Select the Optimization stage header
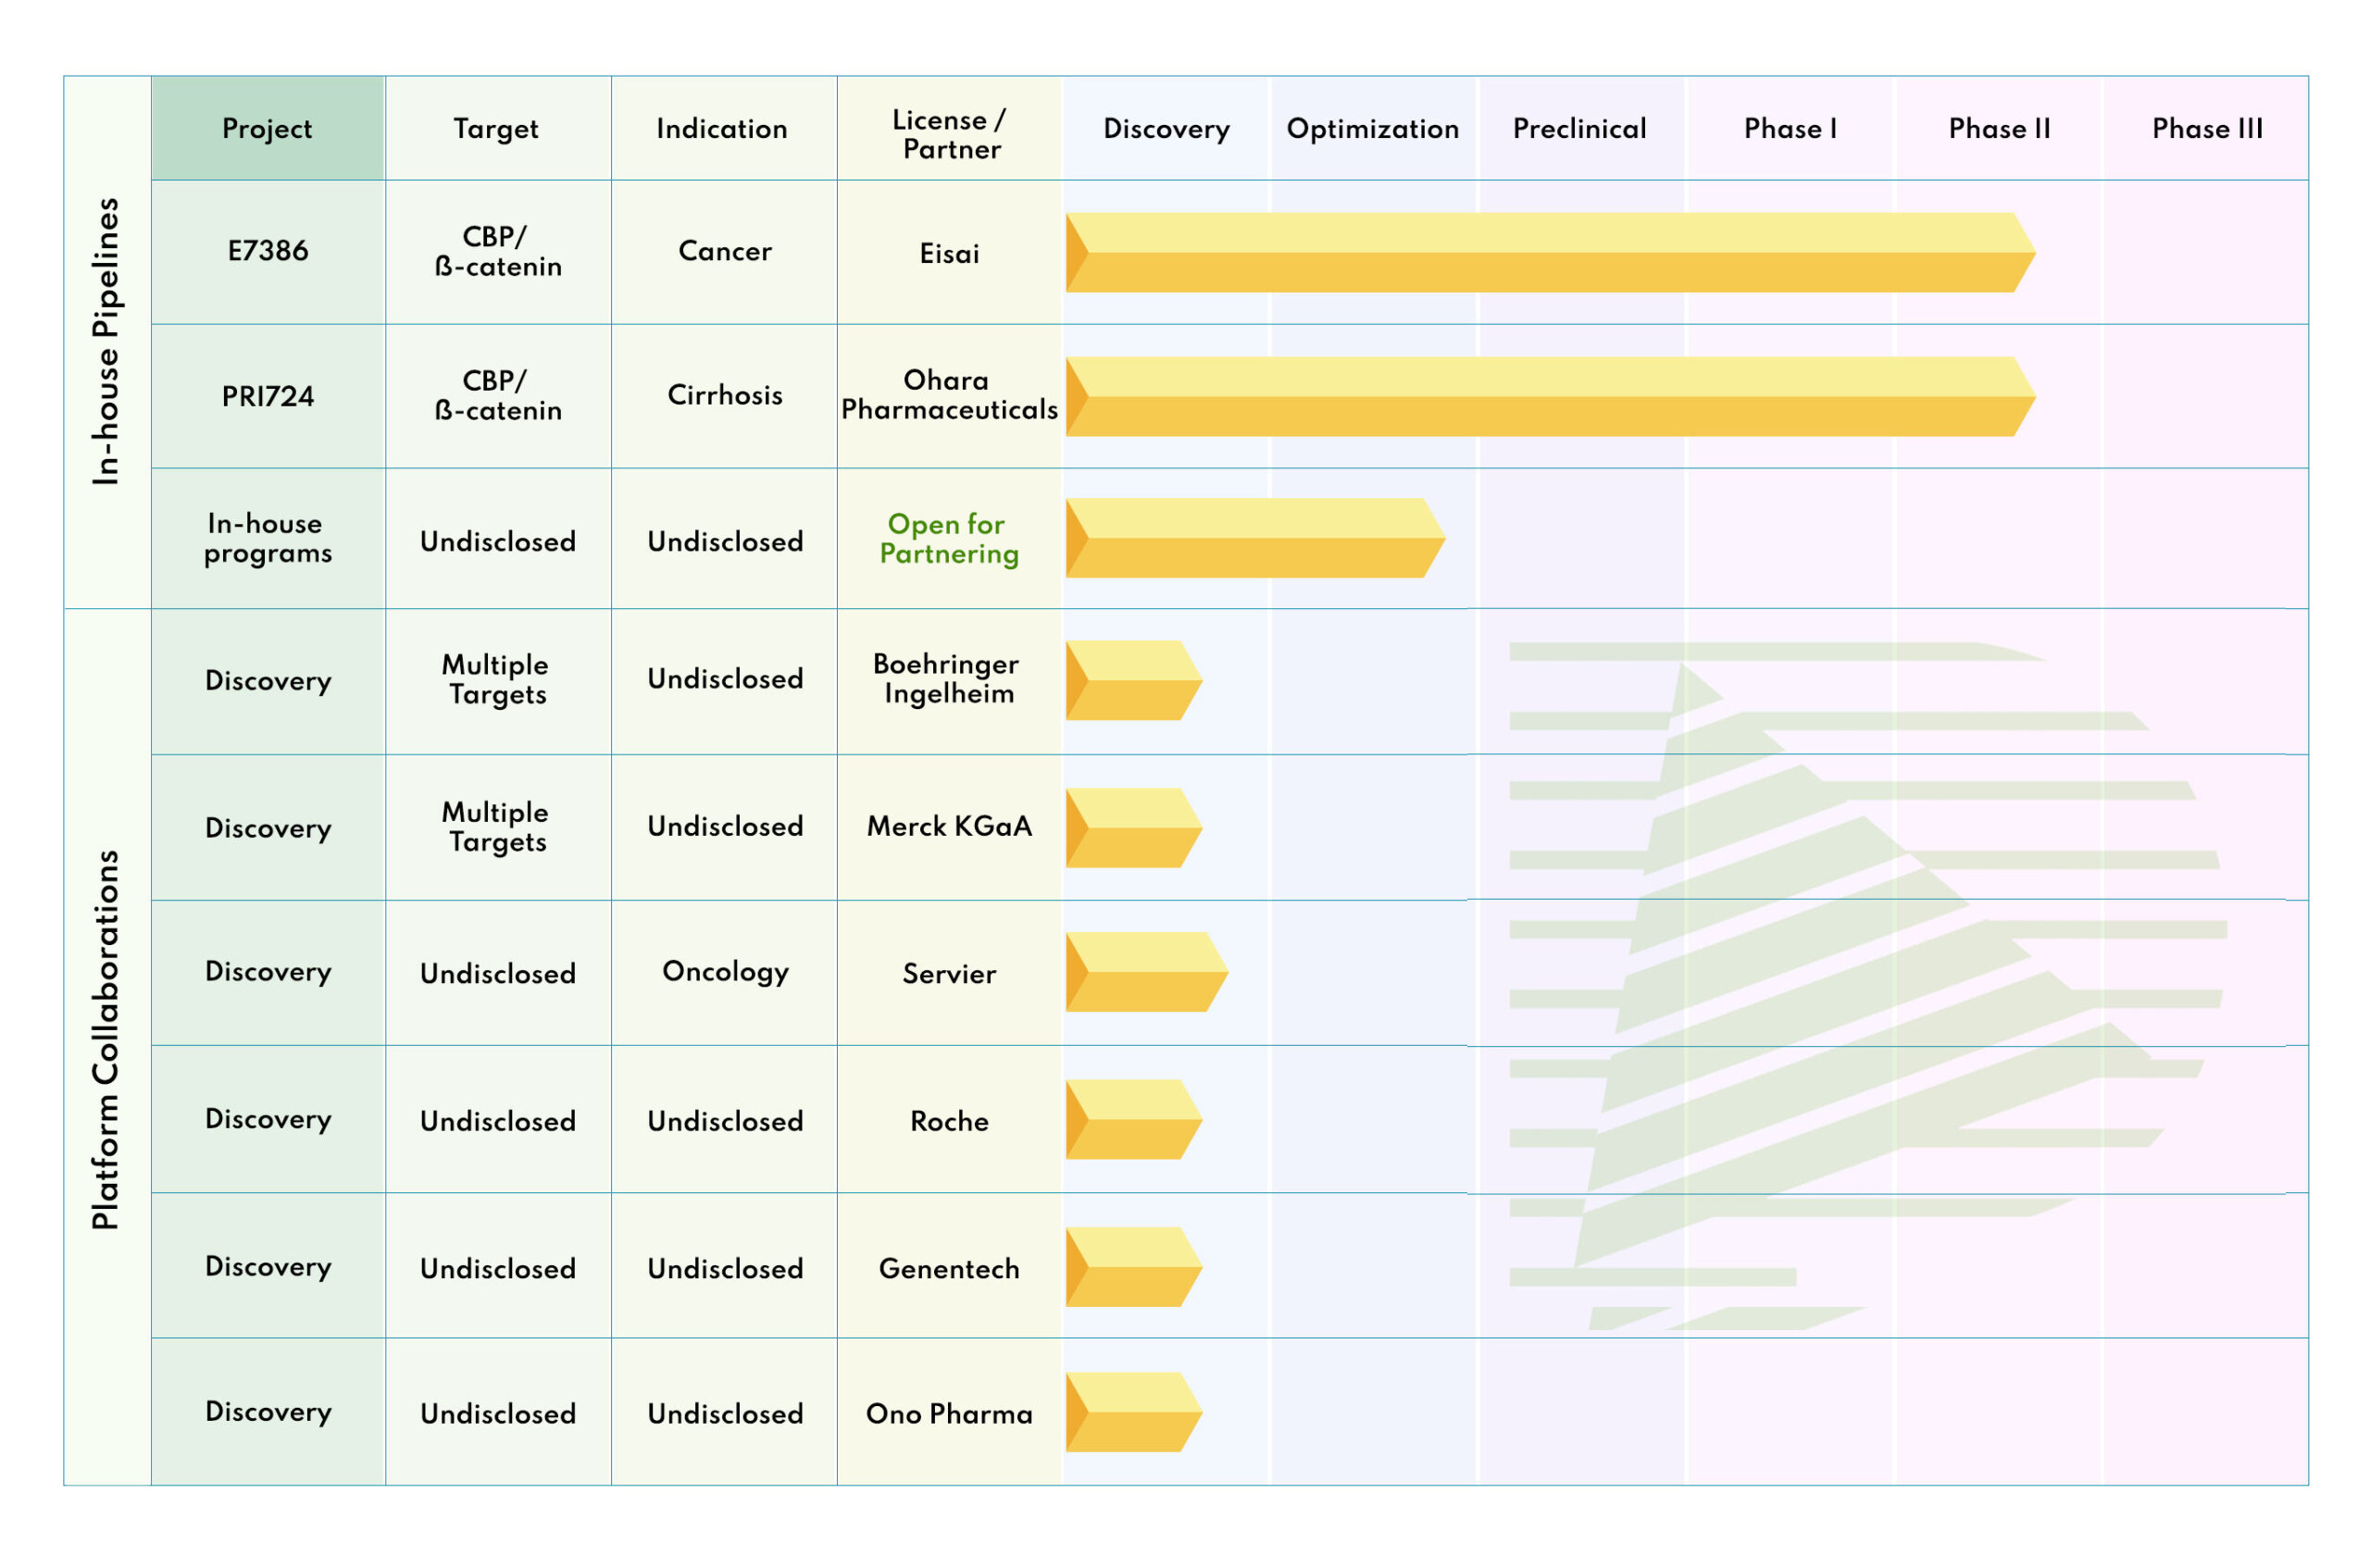Screen dimensions: 2370x1568 [x=1374, y=128]
